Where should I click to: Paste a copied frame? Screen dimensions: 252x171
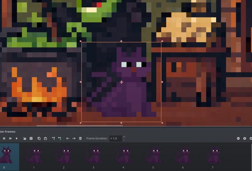(x=45, y=138)
